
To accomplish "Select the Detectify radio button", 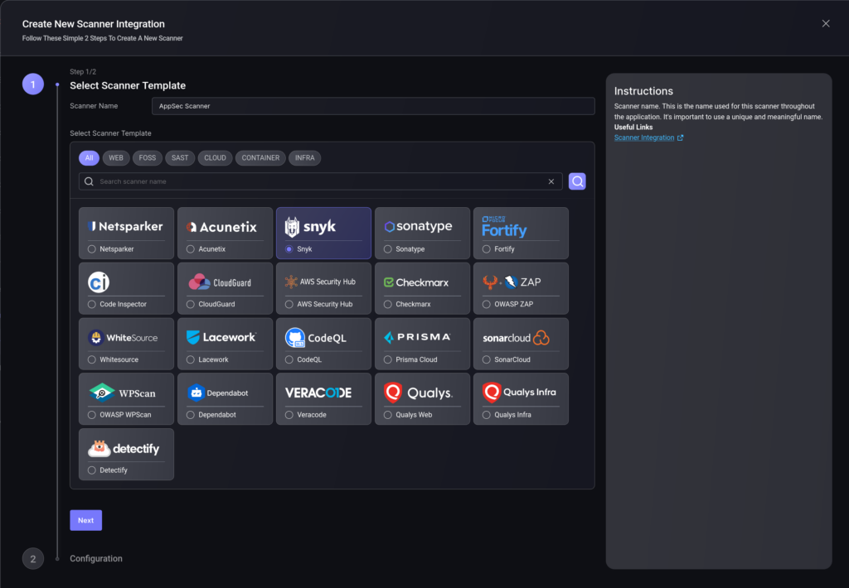I will (91, 470).
